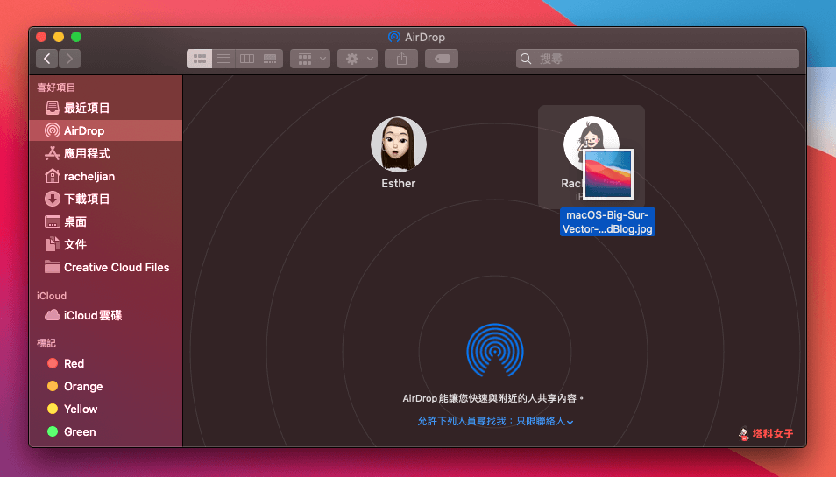This screenshot has width=836, height=477.
Task: Open 桌面 in the sidebar
Action: pyautogui.click(x=105, y=222)
